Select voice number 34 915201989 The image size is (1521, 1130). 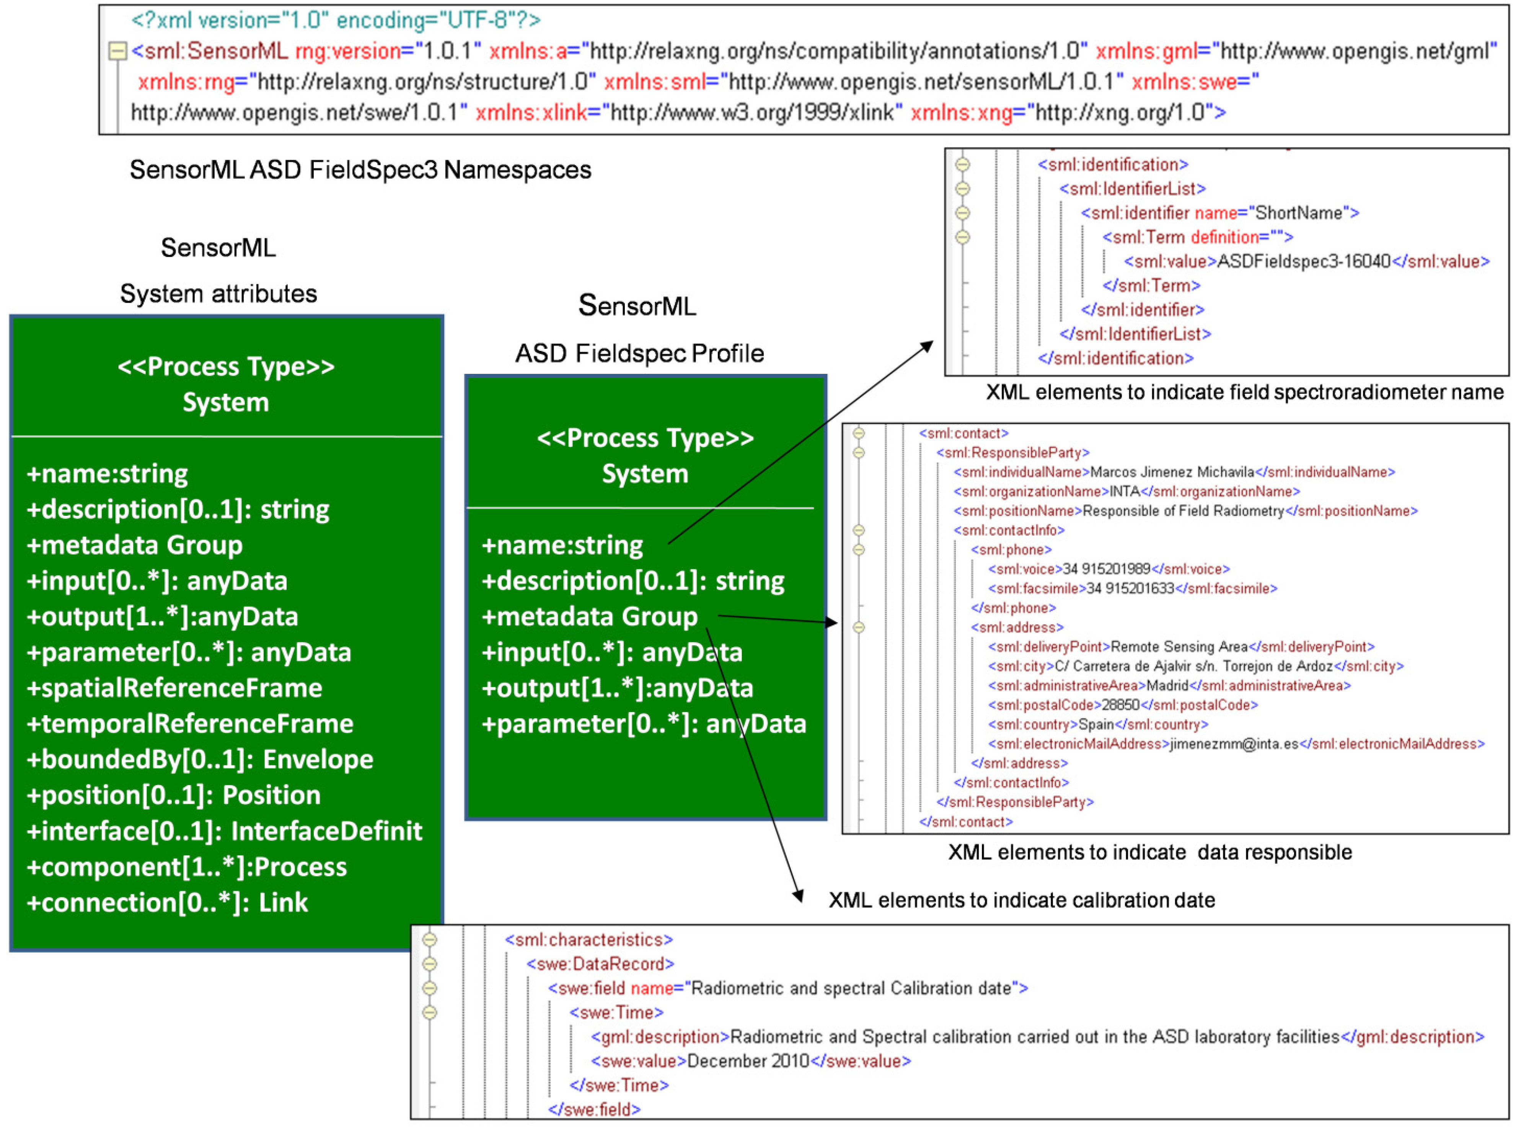click(x=1107, y=570)
